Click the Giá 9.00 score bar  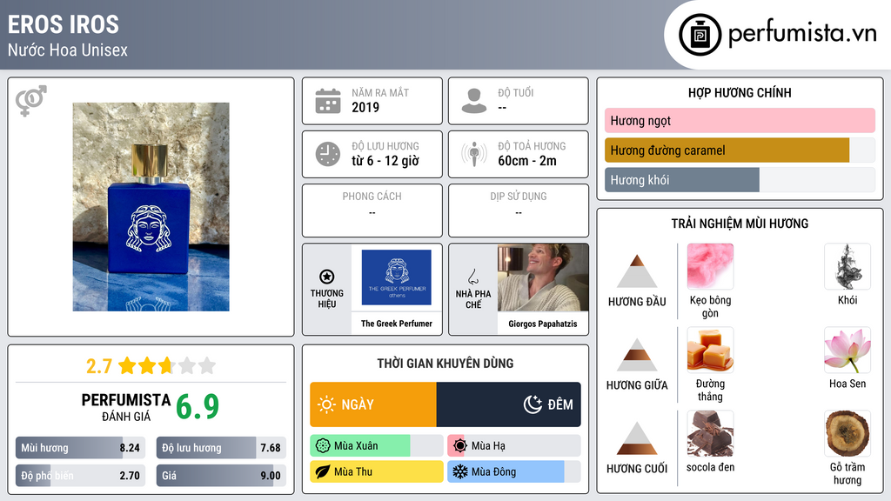[x=221, y=476]
